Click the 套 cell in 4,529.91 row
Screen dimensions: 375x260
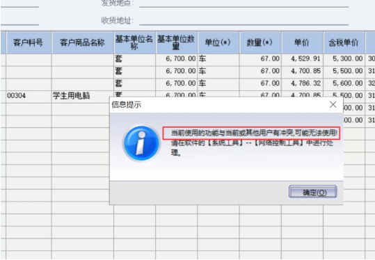click(135, 59)
